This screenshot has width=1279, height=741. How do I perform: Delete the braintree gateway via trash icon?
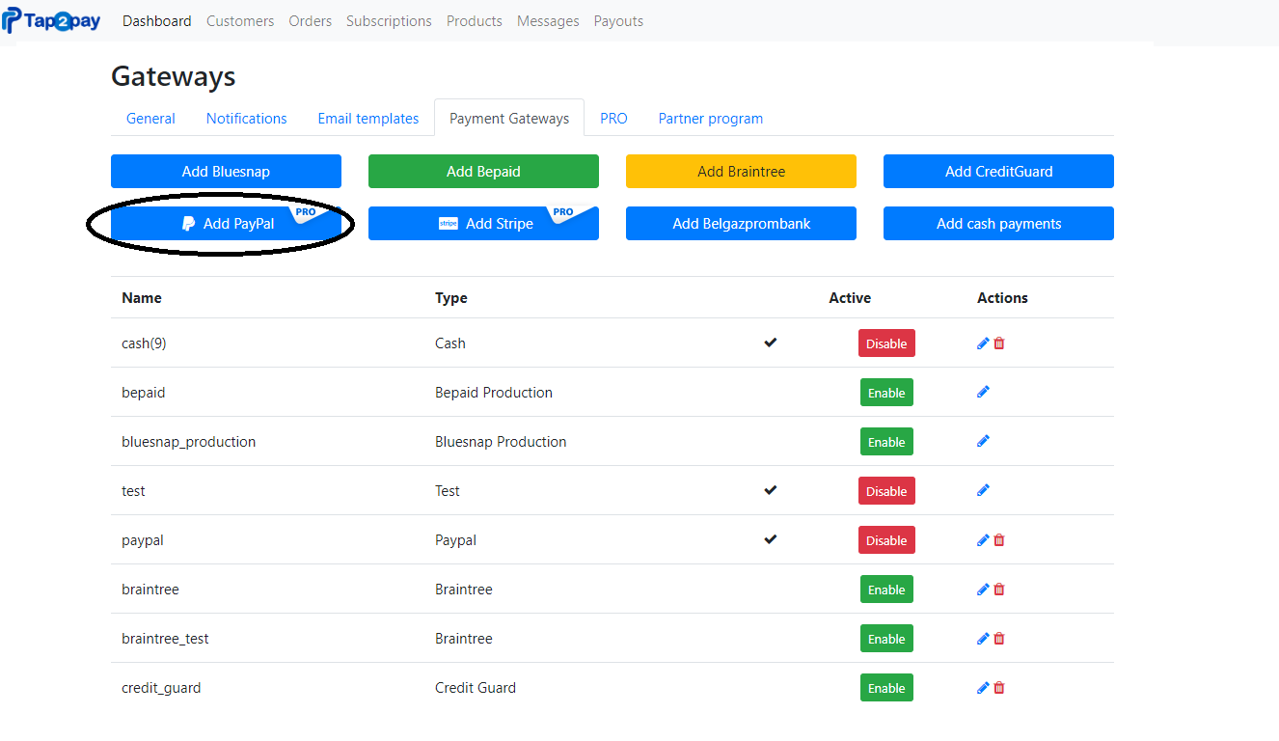(x=999, y=590)
